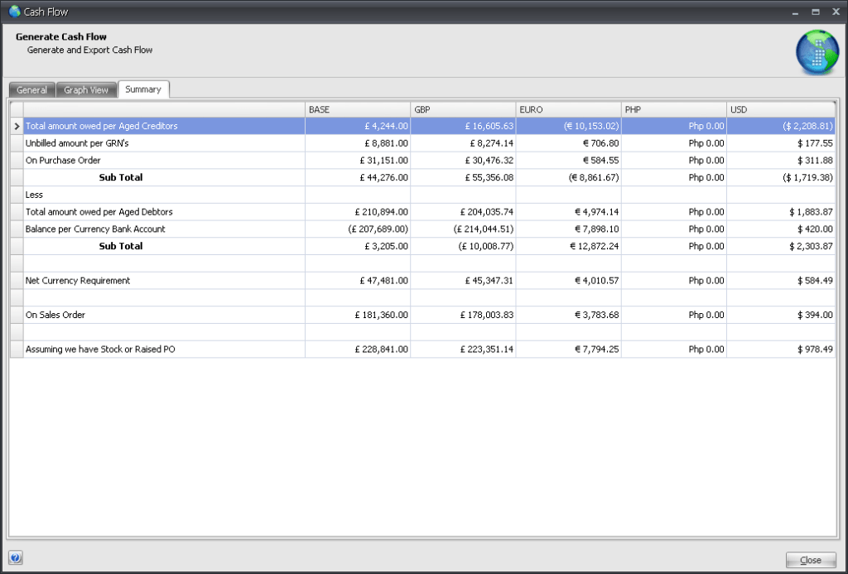
Task: Switch to the General tab
Action: (32, 89)
